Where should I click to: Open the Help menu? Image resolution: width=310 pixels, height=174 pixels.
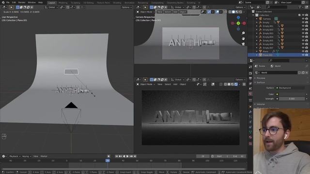click(x=40, y=2)
